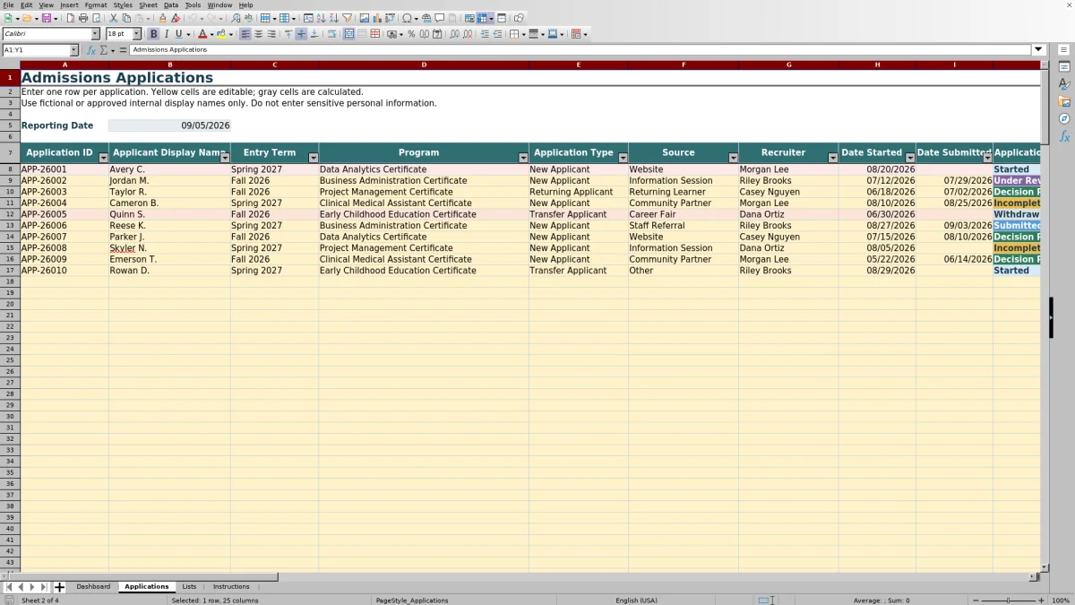Open Gallery deck in sidebar
This screenshot has width=1075, height=605.
click(x=1064, y=101)
